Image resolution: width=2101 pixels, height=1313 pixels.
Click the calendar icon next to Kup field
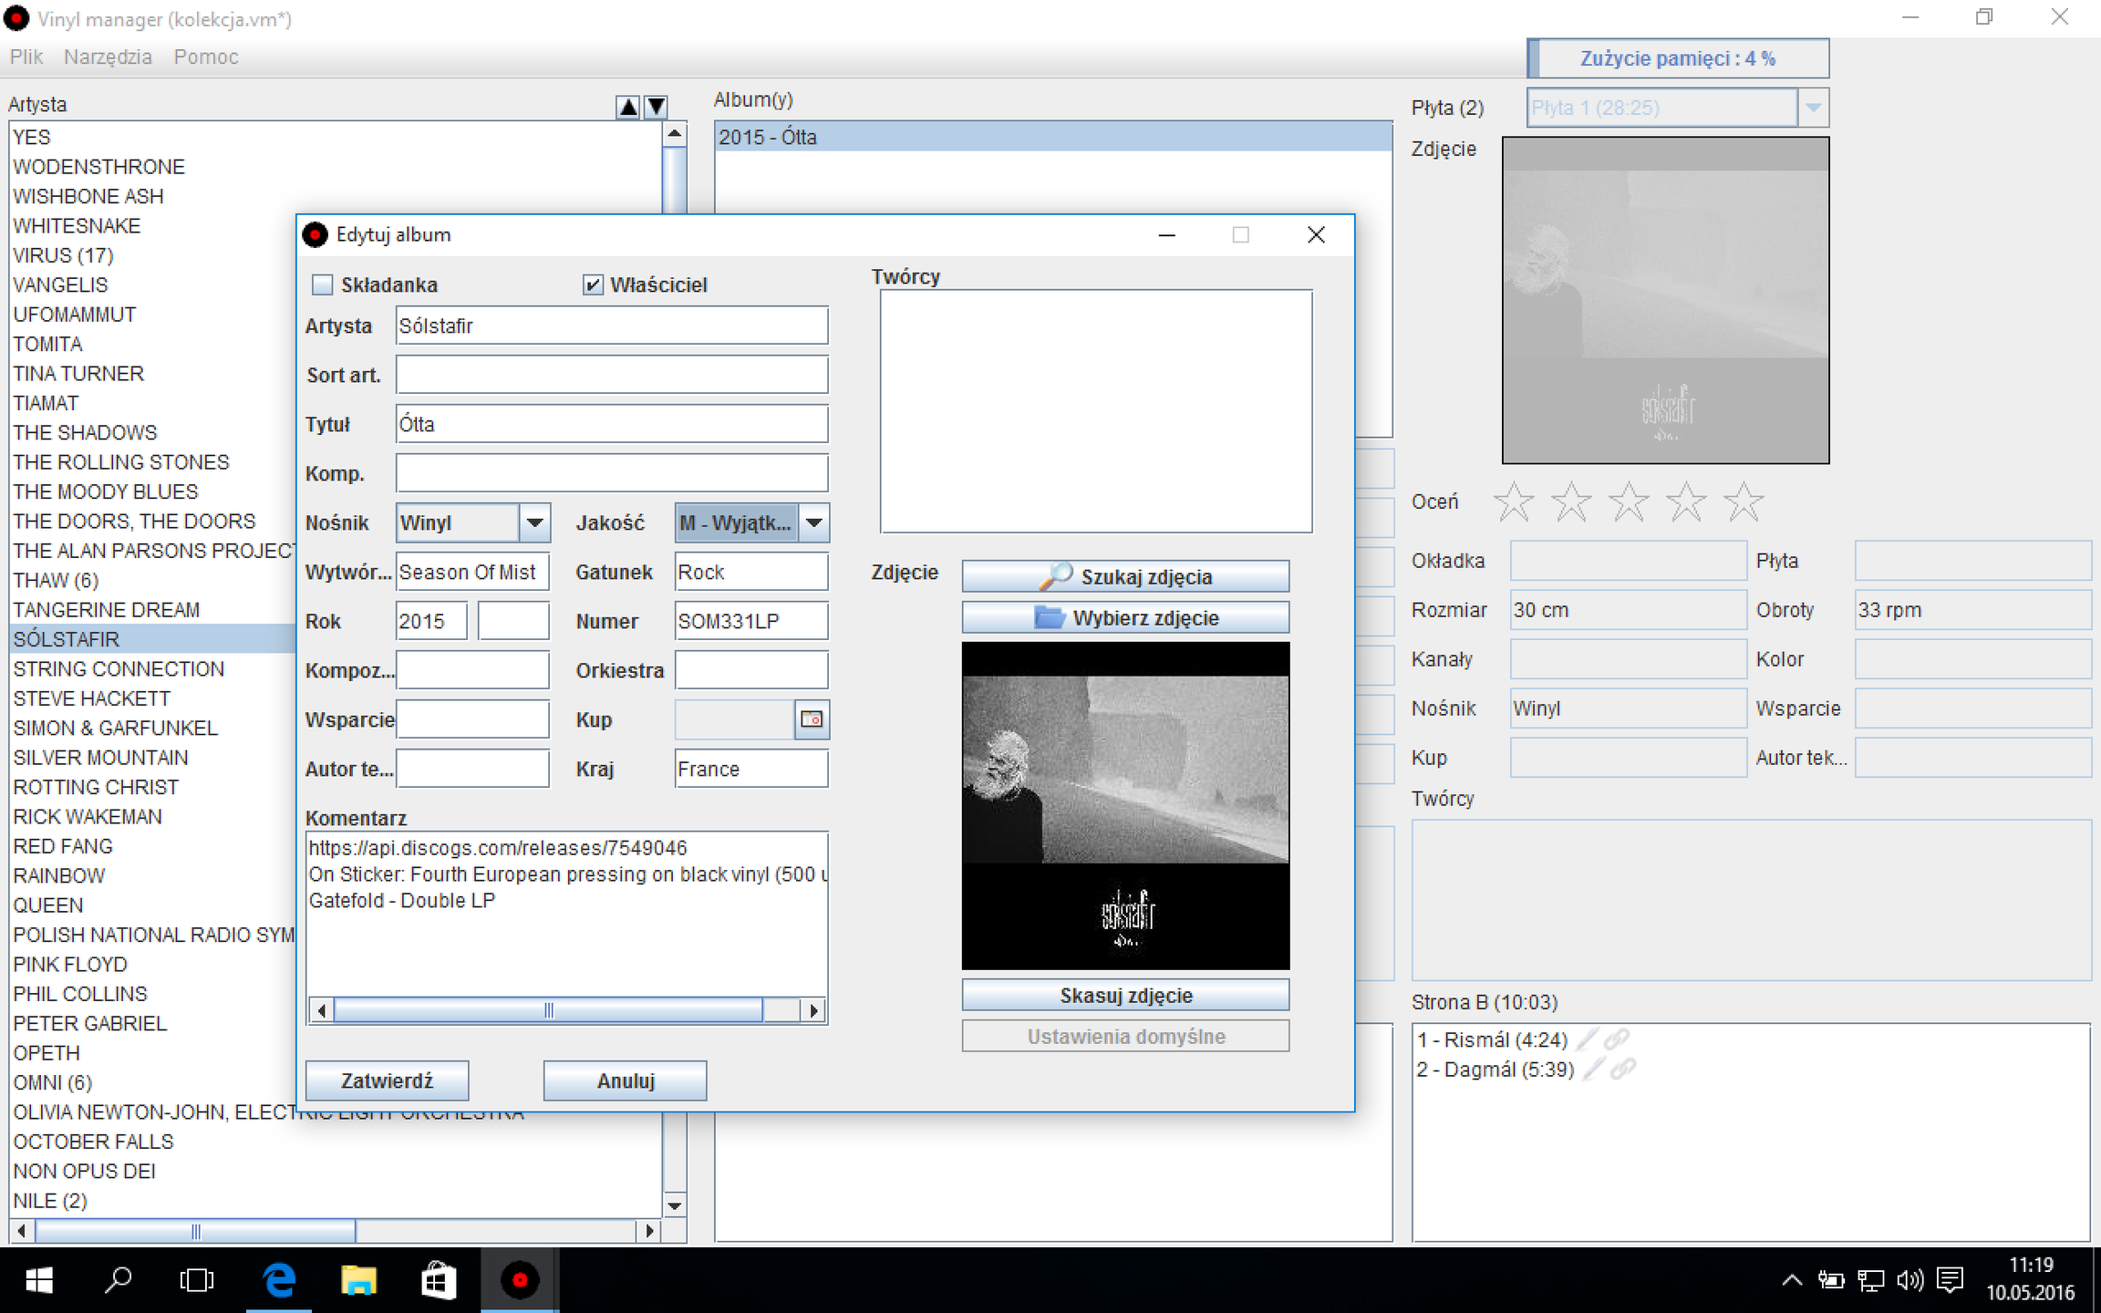pos(812,719)
